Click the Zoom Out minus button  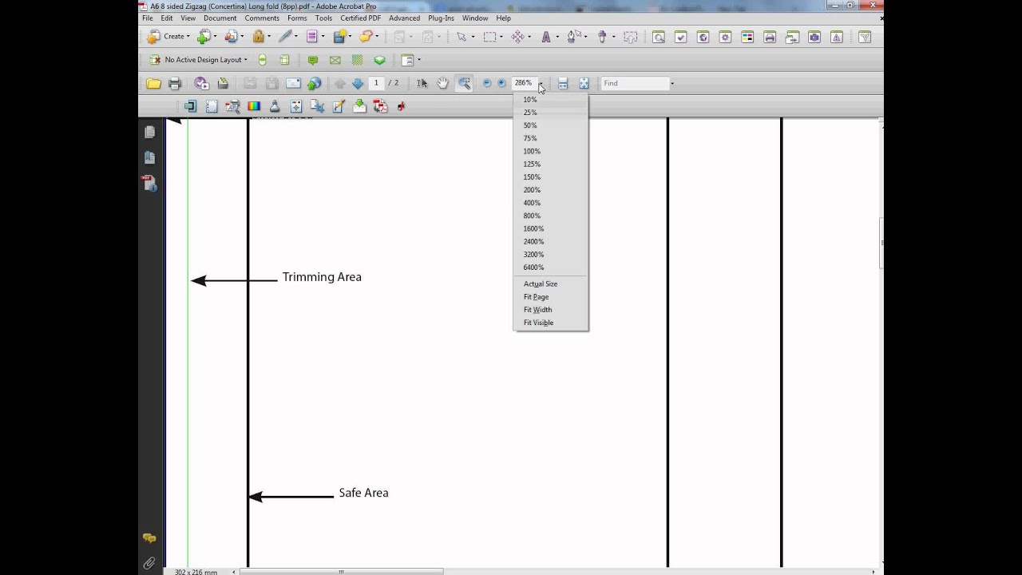(487, 83)
